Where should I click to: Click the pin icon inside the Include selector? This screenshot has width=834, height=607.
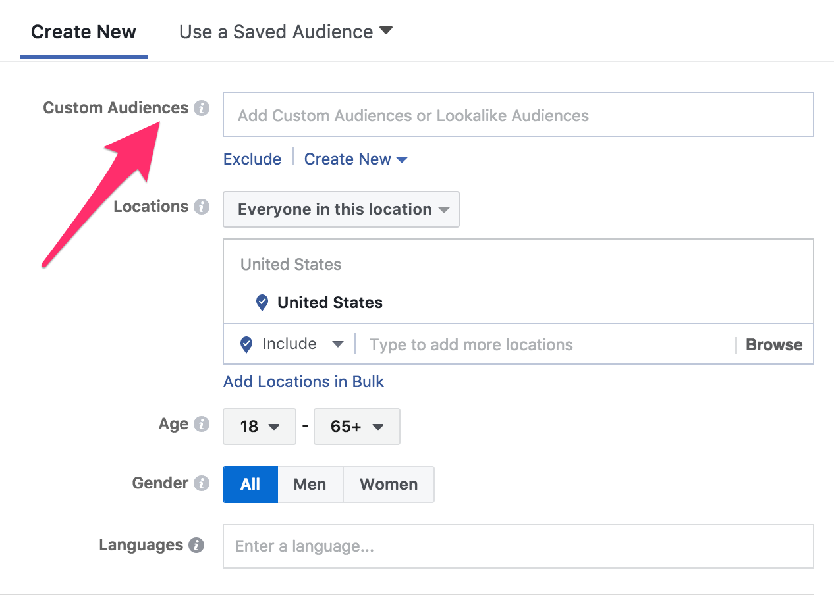tap(245, 344)
